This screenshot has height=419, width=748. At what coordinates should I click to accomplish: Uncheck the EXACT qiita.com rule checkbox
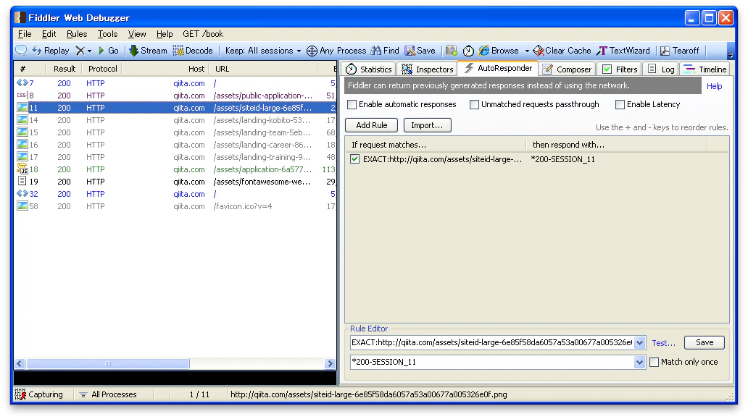354,159
